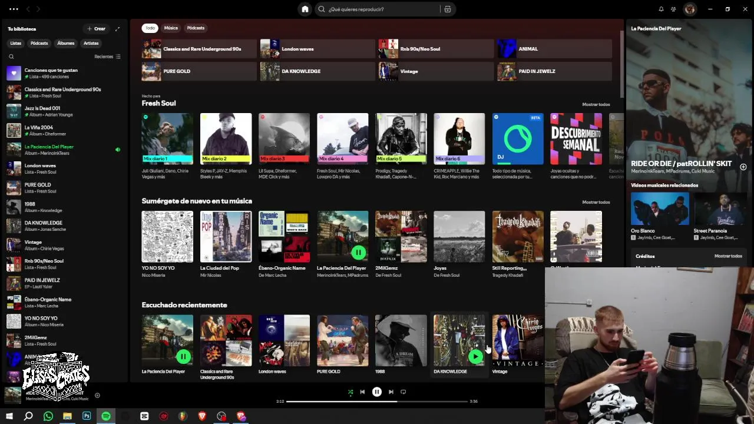Screen dimensions: 754x424
Task: Click the Spotify icon in taskbar
Action: (x=106, y=416)
